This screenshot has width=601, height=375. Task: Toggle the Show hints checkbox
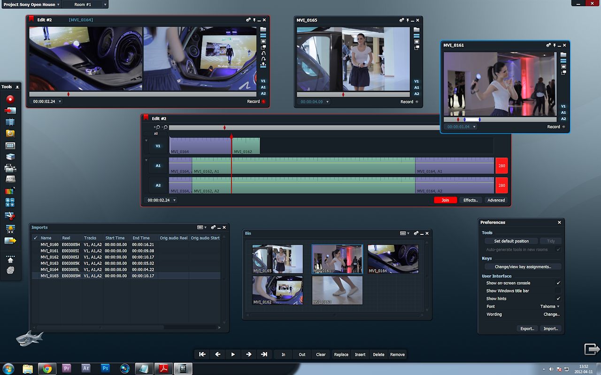coord(558,299)
